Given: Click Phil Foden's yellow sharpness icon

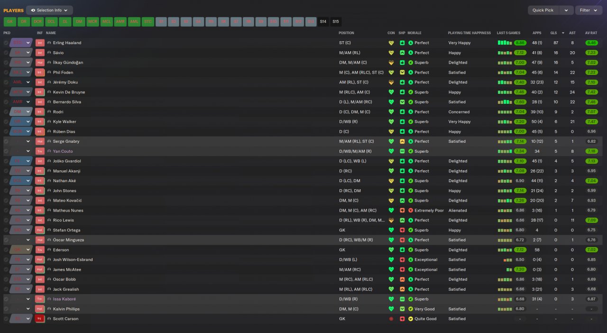Looking at the screenshot, I should pos(402,73).
